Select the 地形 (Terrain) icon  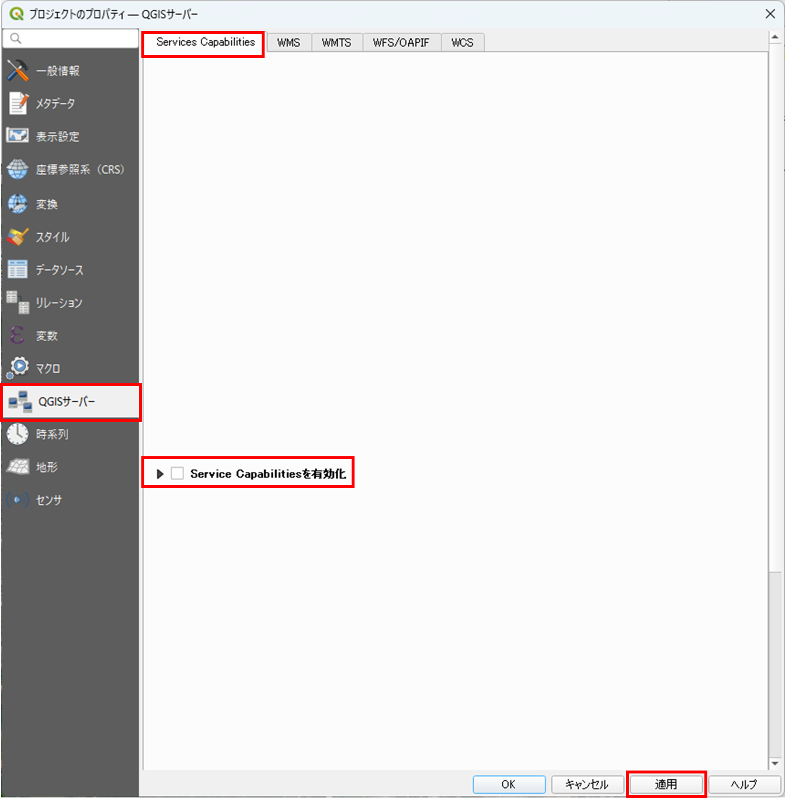click(x=18, y=467)
